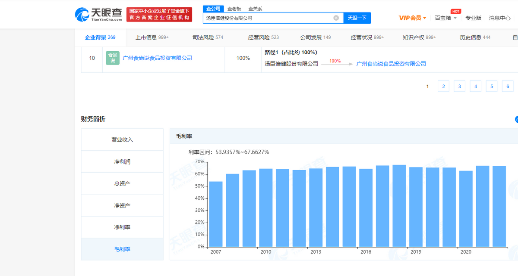Viewport: 518px width, 276px height.
Task: Click the 2007 gross margin bar
Action: [x=216, y=214]
